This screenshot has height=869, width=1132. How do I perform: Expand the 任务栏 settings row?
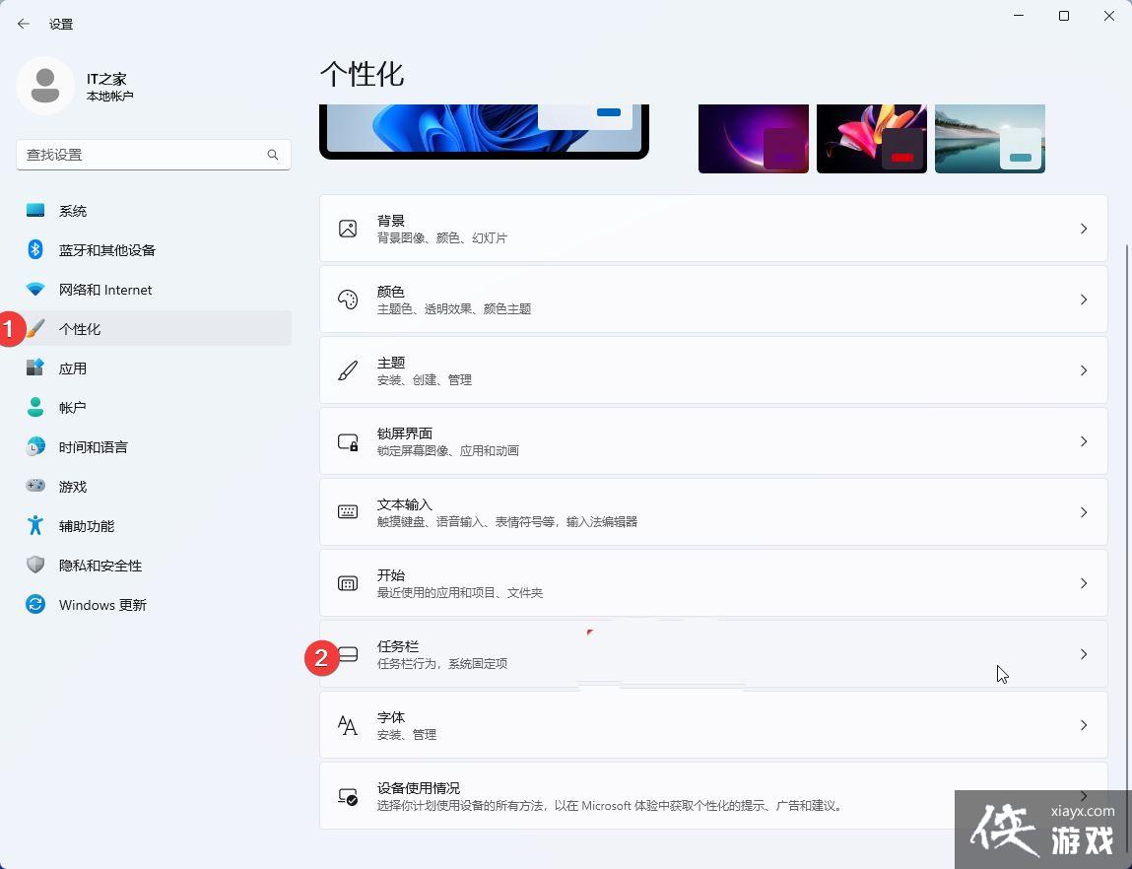pos(713,653)
